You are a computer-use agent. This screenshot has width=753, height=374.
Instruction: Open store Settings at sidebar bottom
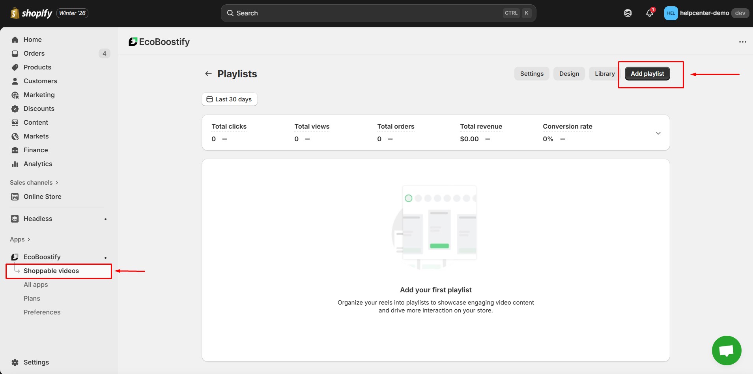point(36,362)
